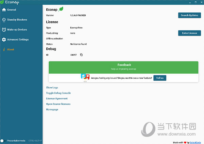Viewport: 204px width, 144px height.
Task: Click the Enter License button
Action: (x=189, y=33)
